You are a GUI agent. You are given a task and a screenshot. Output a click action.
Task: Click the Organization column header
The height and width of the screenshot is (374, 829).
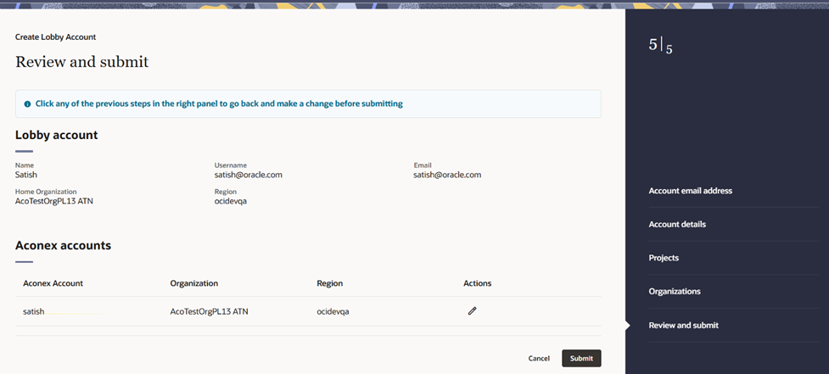pyautogui.click(x=194, y=283)
